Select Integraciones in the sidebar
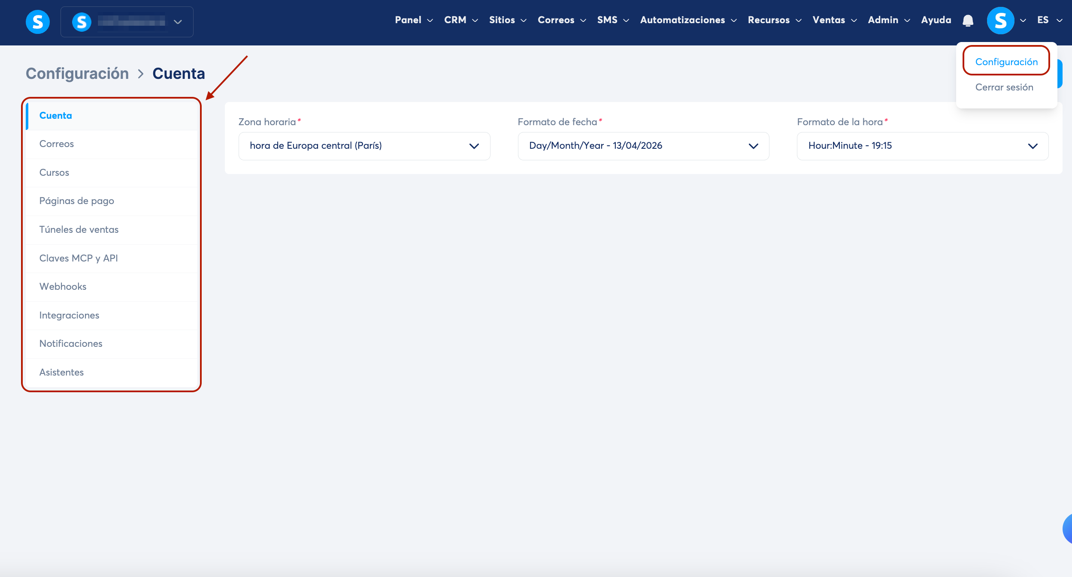 (x=69, y=315)
